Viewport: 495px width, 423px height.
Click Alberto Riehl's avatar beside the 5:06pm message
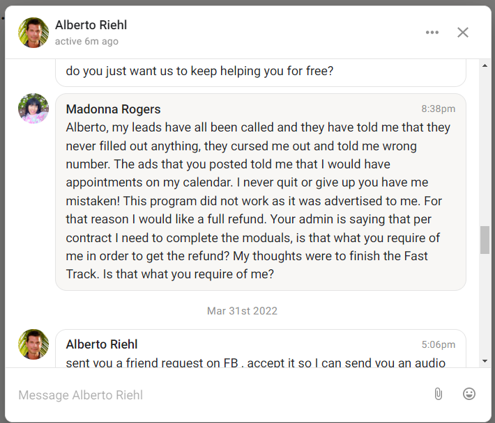pos(33,344)
